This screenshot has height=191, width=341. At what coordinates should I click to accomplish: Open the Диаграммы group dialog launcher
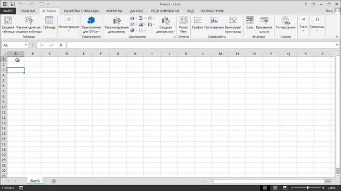(x=174, y=37)
